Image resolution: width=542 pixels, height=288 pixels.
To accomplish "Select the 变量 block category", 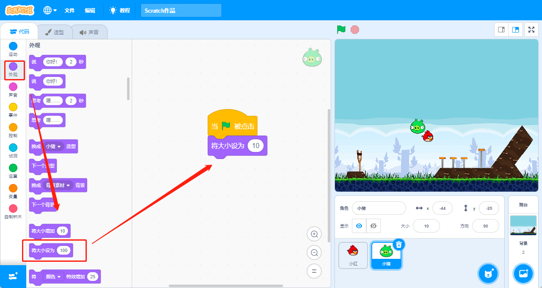I will pyautogui.click(x=13, y=191).
